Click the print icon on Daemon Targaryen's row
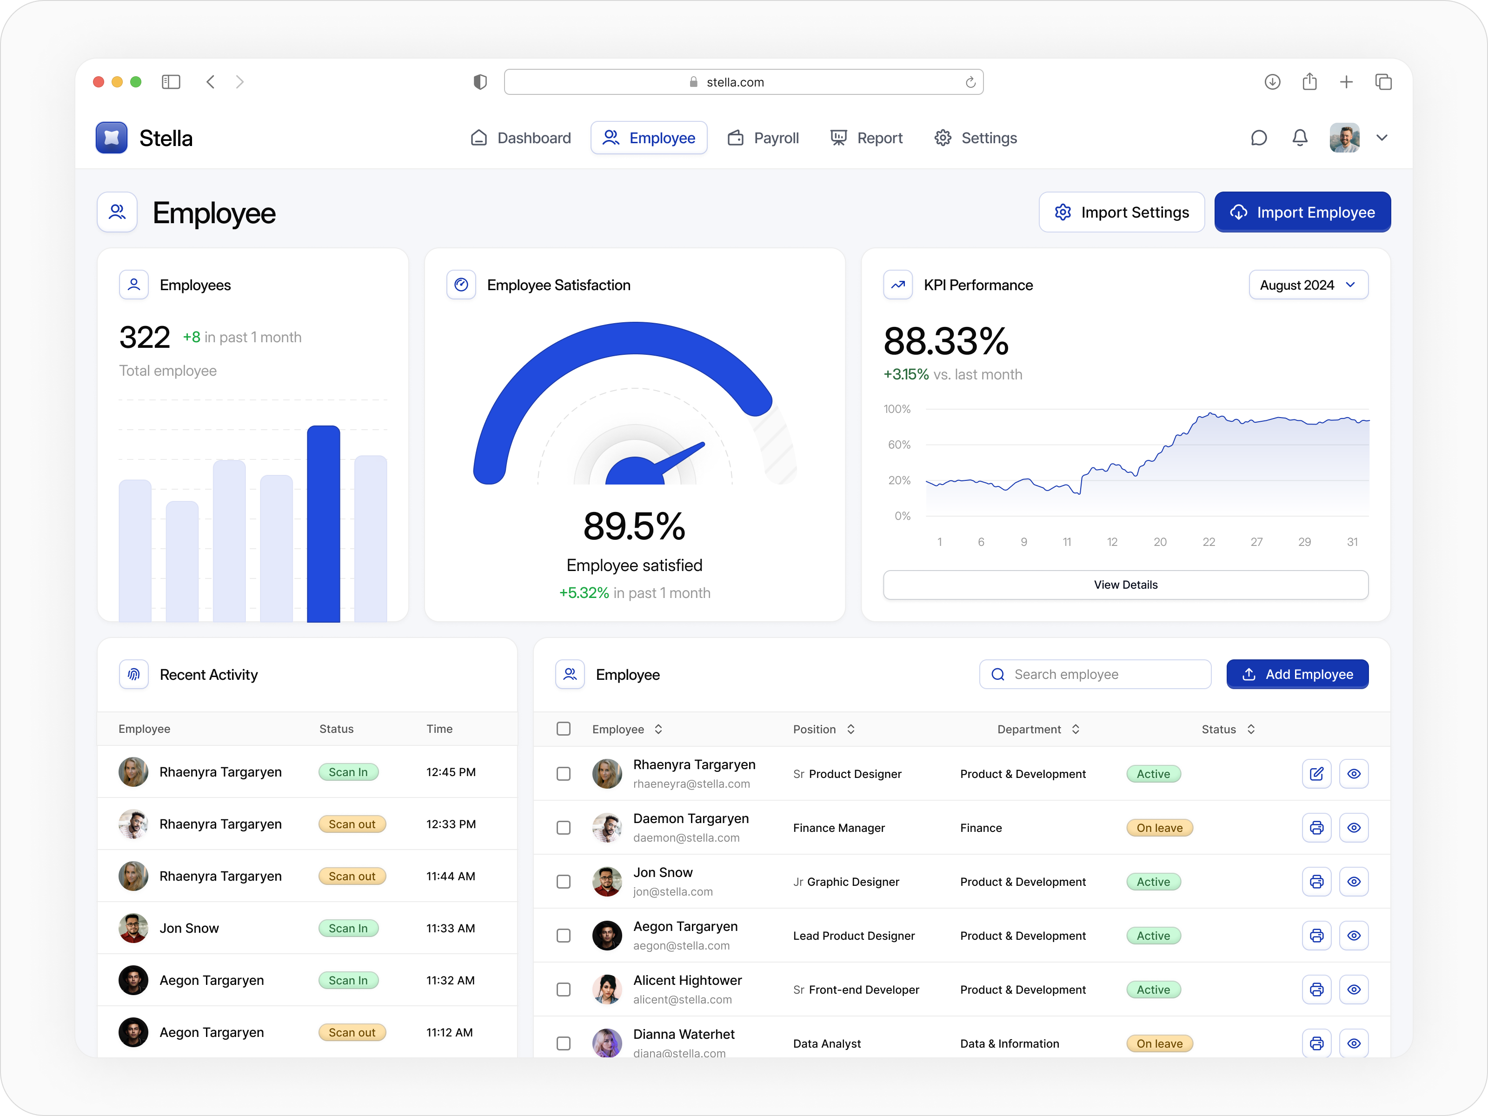Viewport: 1488px width, 1116px height. (1316, 827)
